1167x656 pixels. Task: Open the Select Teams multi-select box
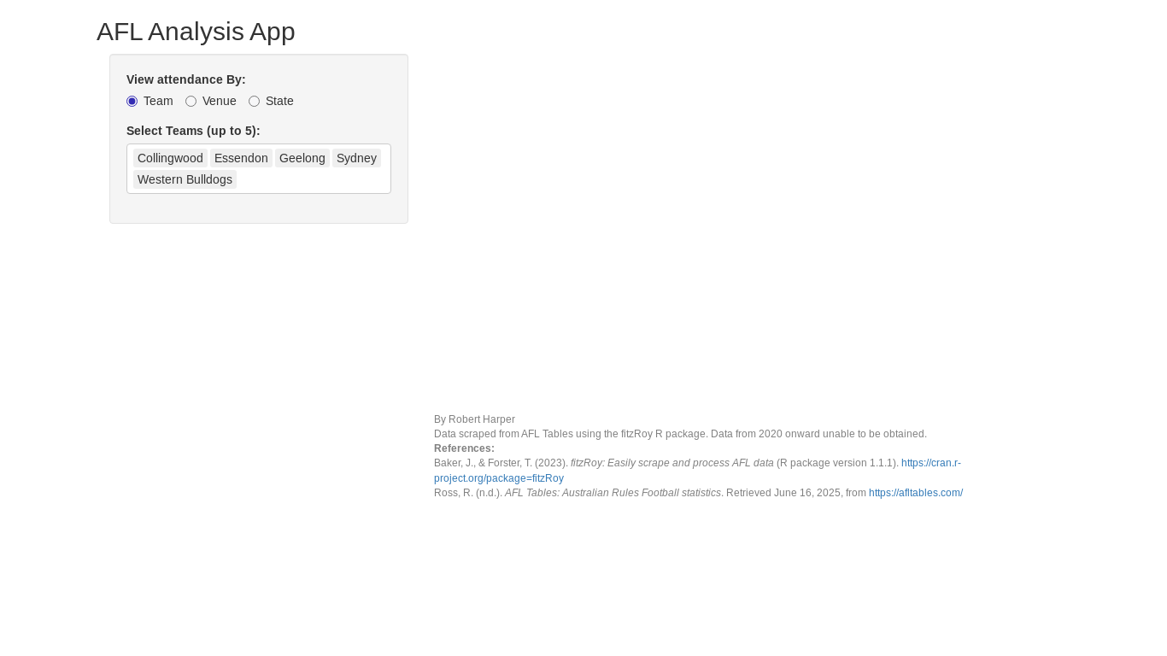tap(259, 169)
